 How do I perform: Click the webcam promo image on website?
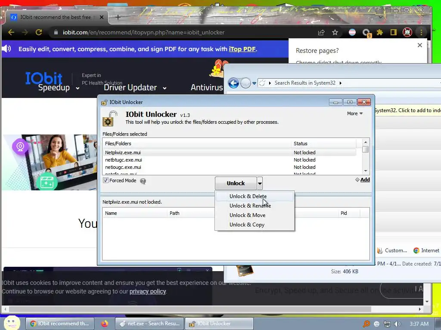(50, 162)
